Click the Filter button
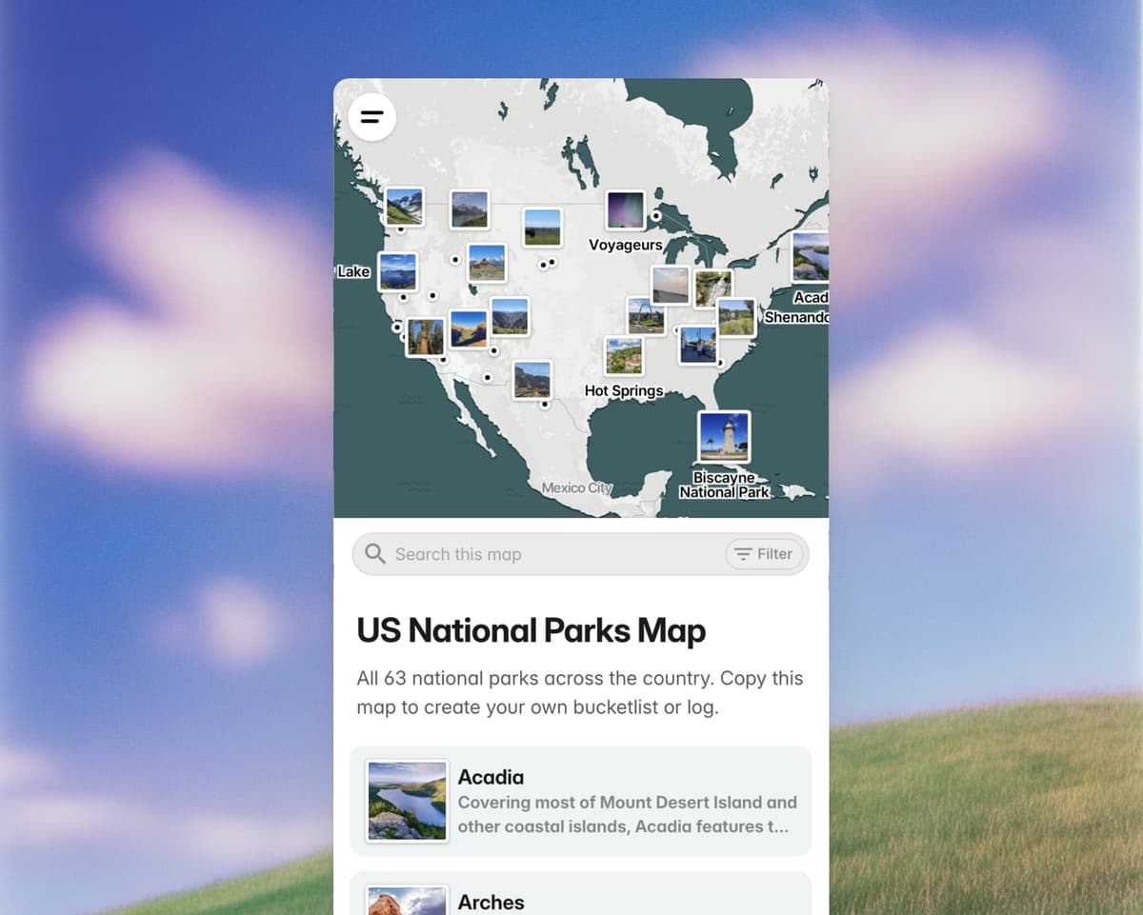 point(765,554)
